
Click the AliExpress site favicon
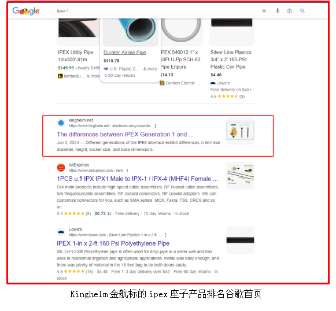[x=61, y=168]
